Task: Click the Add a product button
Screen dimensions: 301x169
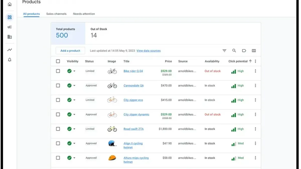Action: (70, 51)
